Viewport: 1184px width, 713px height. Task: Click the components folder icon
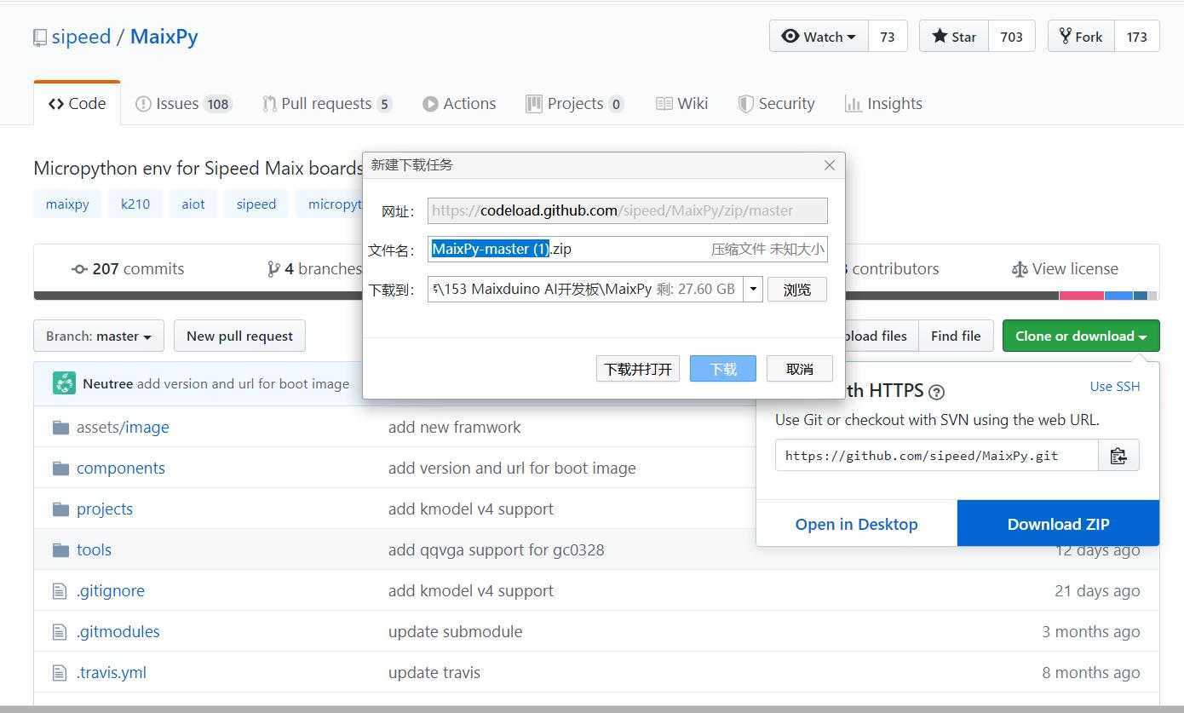[60, 468]
